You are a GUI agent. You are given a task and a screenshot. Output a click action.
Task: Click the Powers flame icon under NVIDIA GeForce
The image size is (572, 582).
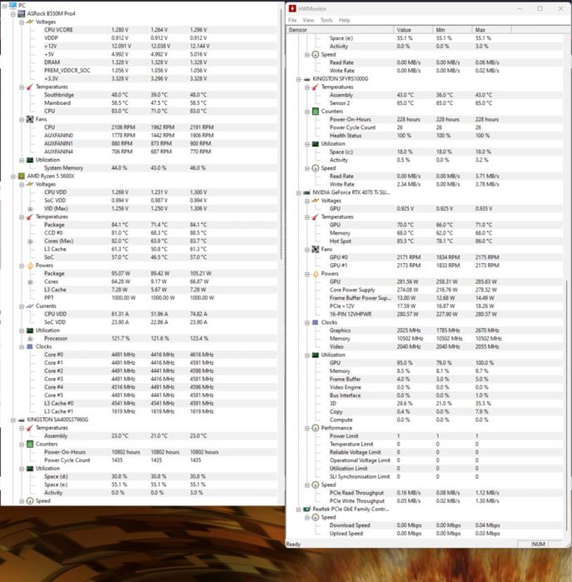tap(315, 274)
